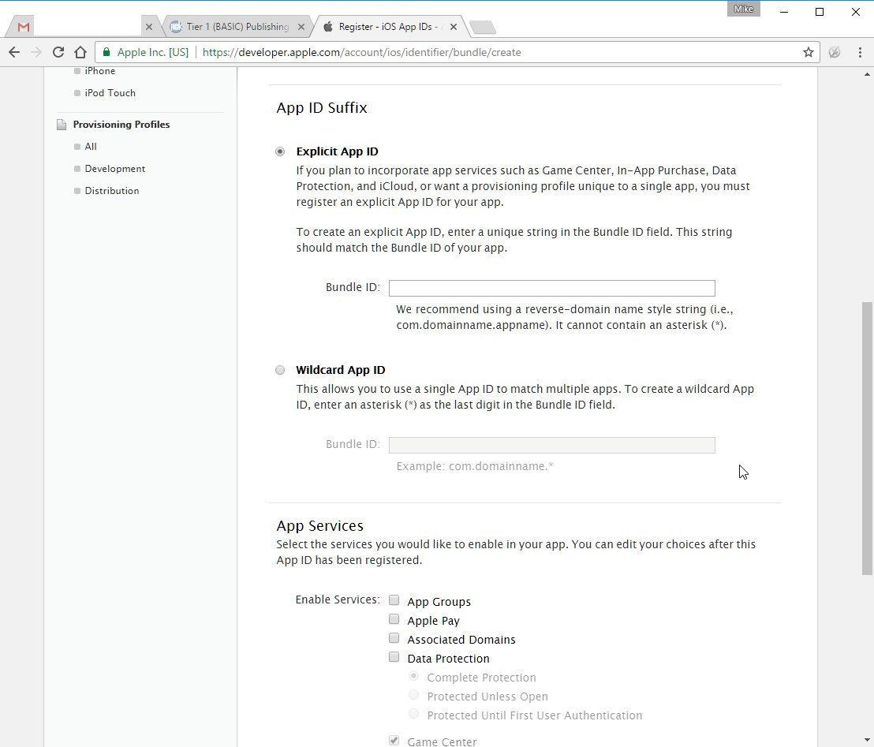Open iPod Touch devices in sidebar
874x747 pixels.
[x=110, y=93]
